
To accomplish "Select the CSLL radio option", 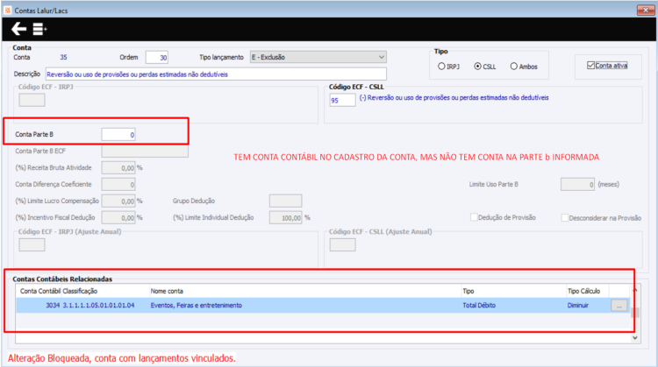I will (x=477, y=67).
